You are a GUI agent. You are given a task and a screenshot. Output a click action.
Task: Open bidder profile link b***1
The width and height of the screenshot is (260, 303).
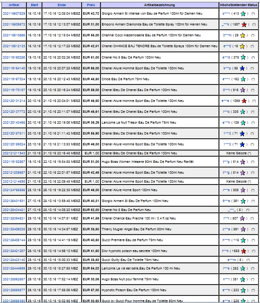[x=226, y=14]
